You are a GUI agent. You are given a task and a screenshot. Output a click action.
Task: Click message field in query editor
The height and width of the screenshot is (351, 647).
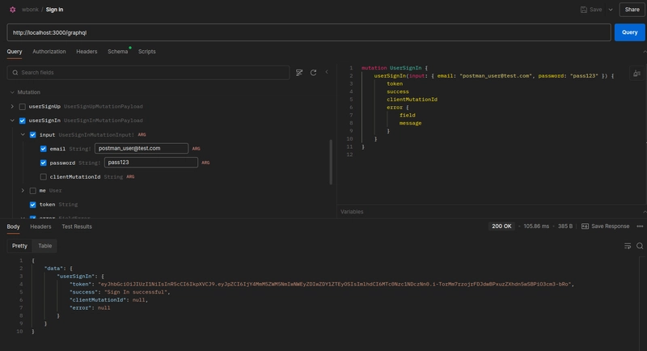410,123
